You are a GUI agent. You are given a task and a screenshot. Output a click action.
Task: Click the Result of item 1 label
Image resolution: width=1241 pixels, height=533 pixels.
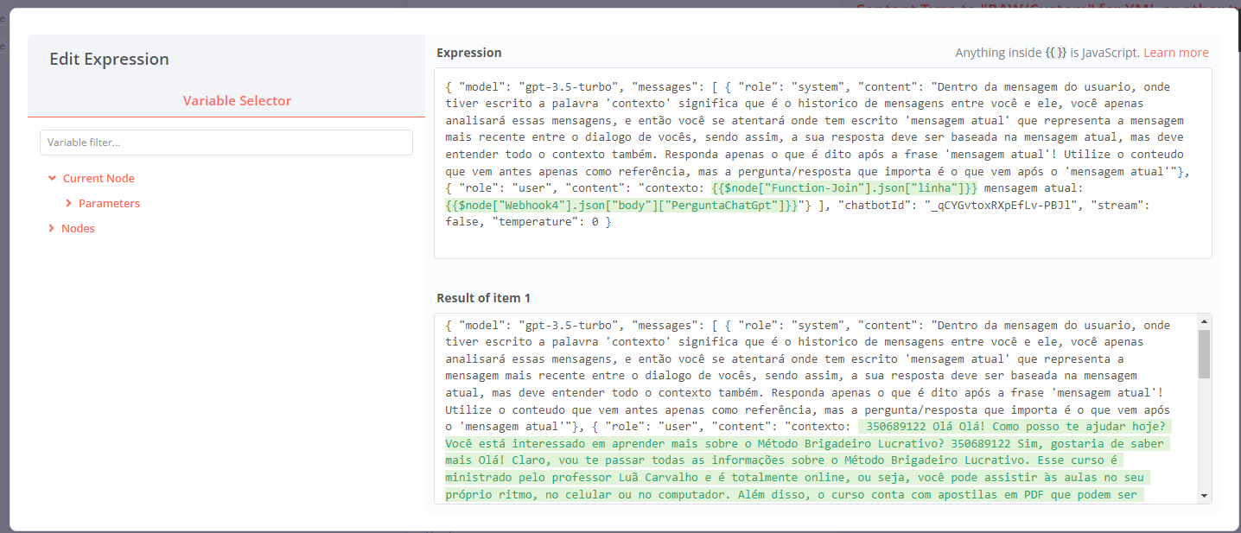pos(483,298)
